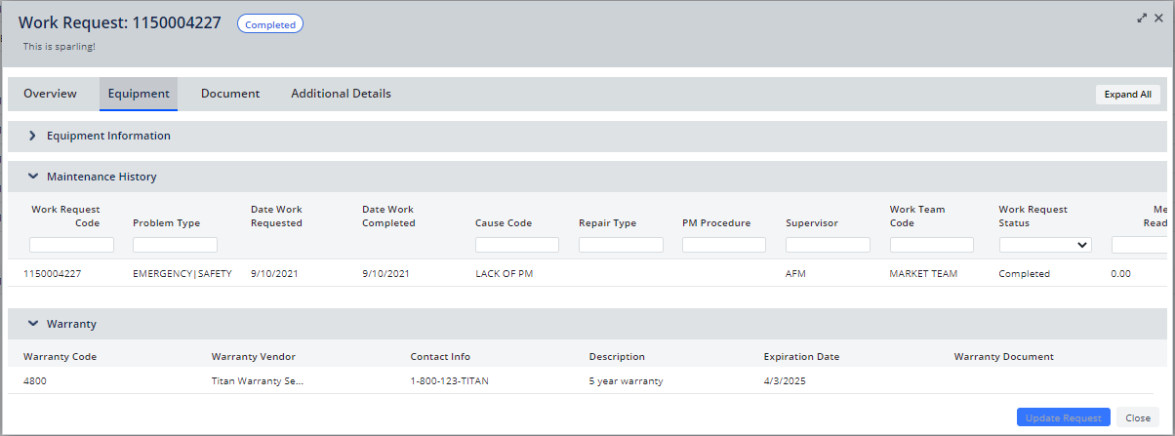The height and width of the screenshot is (436, 1175).
Task: Collapse the Maintenance History section
Action: pyautogui.click(x=32, y=177)
